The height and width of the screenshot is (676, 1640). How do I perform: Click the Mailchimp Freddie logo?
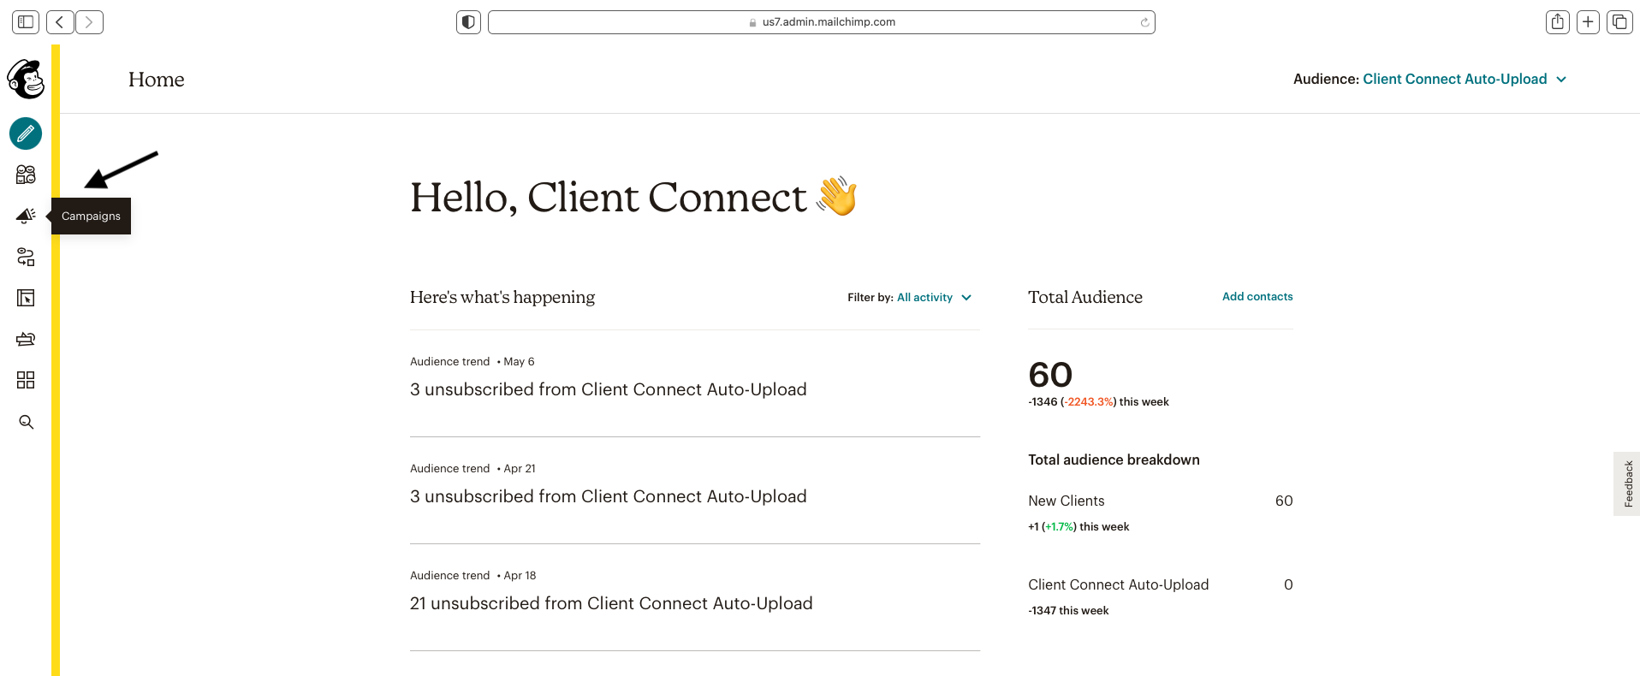pyautogui.click(x=26, y=79)
